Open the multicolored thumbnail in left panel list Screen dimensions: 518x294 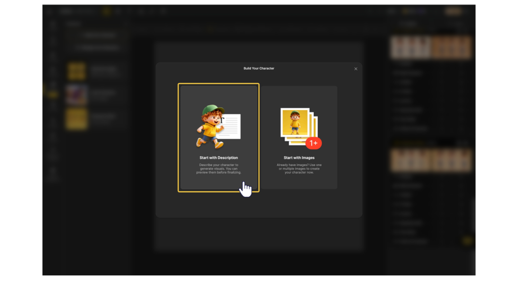coord(76,94)
